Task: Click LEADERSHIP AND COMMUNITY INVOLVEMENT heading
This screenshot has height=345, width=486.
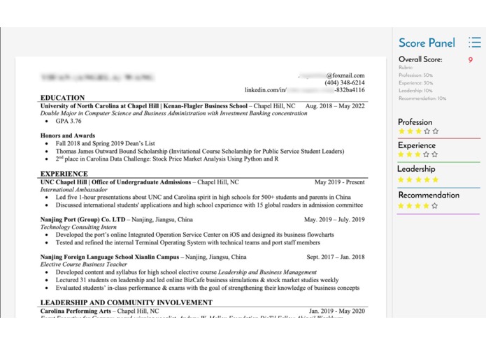Action: [x=127, y=302]
